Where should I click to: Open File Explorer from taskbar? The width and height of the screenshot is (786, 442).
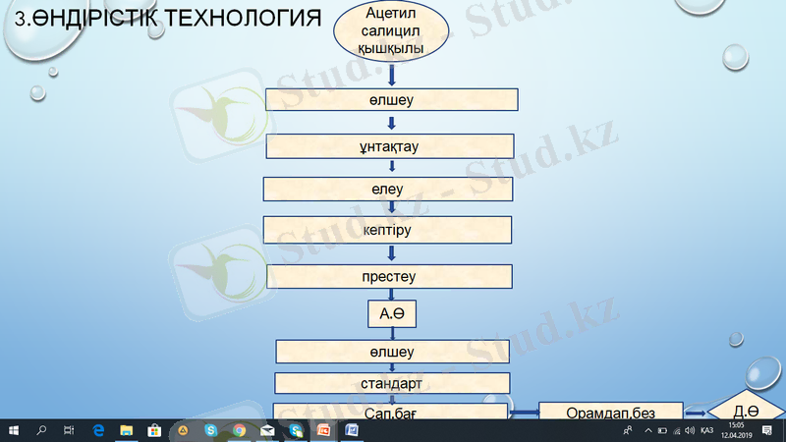127,430
